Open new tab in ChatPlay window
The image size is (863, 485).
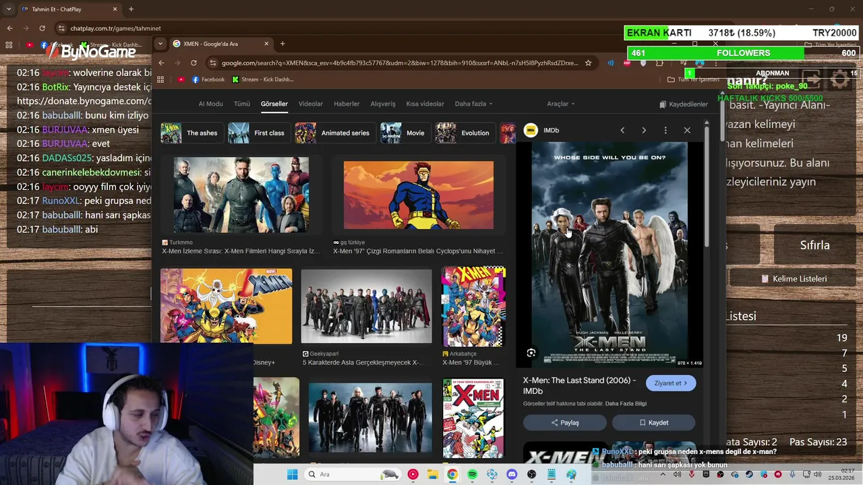tap(131, 9)
